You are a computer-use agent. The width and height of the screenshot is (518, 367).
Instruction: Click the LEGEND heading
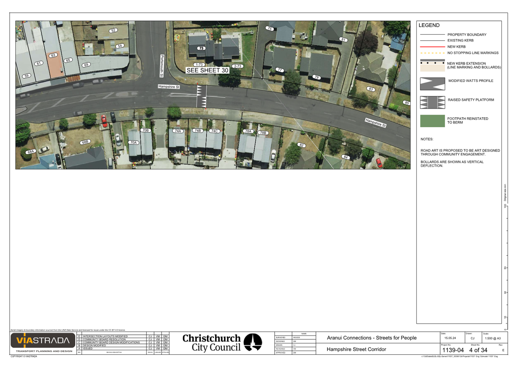pyautogui.click(x=429, y=25)
